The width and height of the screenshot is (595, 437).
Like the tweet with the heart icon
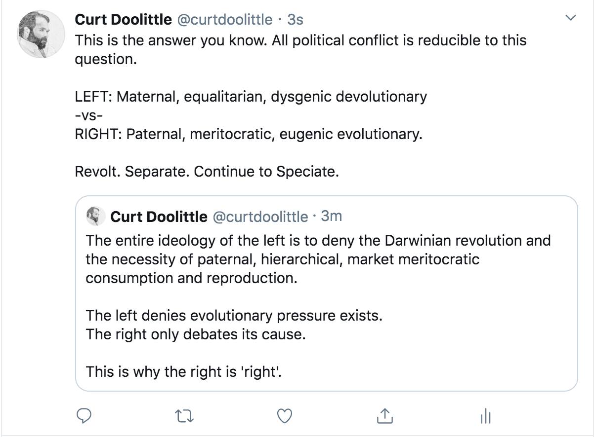(284, 416)
